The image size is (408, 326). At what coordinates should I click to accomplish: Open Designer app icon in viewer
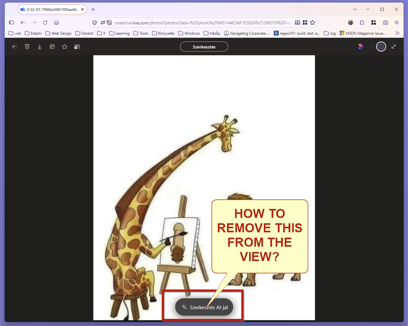(x=361, y=47)
